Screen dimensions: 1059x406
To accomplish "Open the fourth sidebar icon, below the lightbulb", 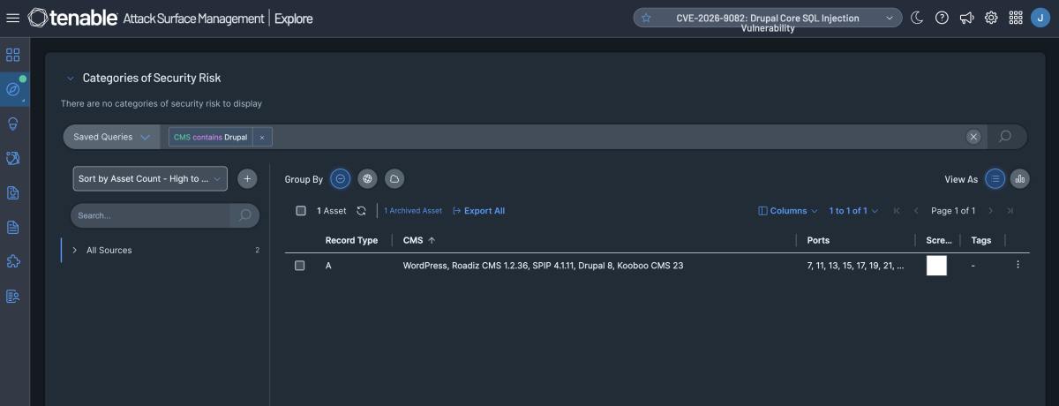I will pyautogui.click(x=13, y=158).
